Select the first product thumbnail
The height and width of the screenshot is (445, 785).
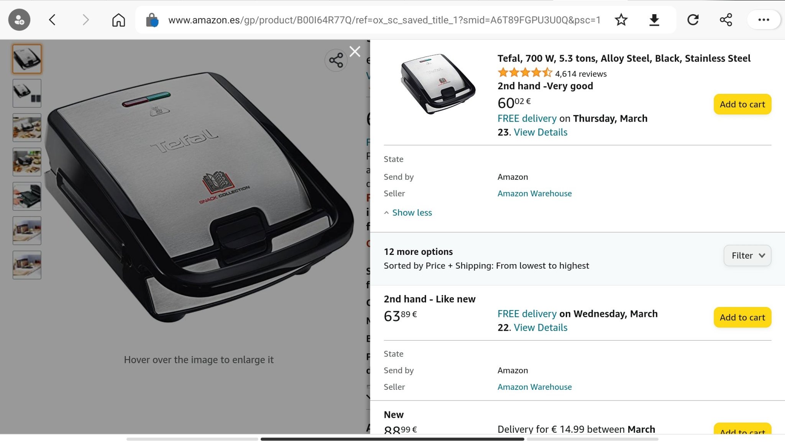27,59
